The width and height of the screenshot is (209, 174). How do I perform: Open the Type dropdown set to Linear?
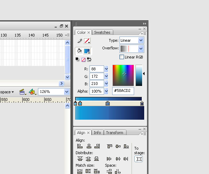pyautogui.click(x=132, y=40)
